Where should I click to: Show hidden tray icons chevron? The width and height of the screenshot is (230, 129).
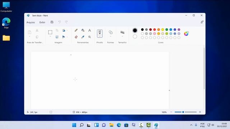[x=191, y=125]
